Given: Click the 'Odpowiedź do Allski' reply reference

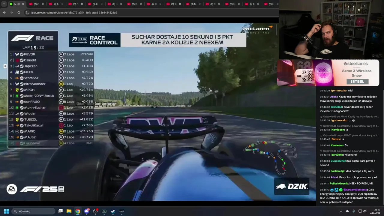Looking at the screenshot, I should pyautogui.click(x=349, y=117).
